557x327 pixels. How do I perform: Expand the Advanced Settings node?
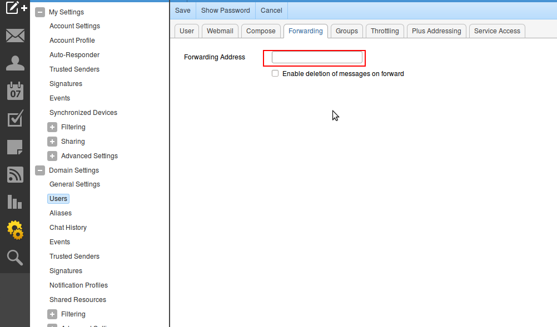(x=52, y=155)
